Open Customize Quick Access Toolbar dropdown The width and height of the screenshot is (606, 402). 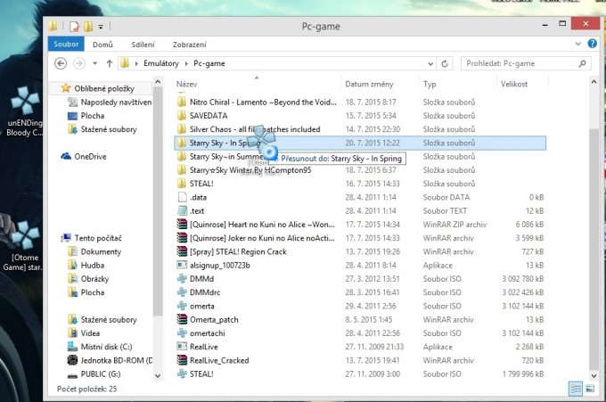[x=101, y=27]
